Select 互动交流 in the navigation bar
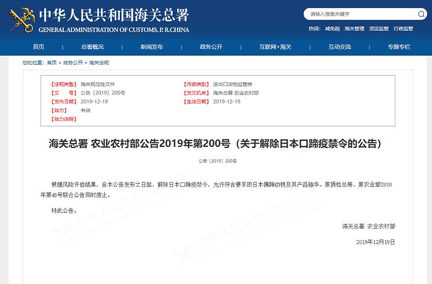The width and height of the screenshot is (432, 284). click(340, 47)
